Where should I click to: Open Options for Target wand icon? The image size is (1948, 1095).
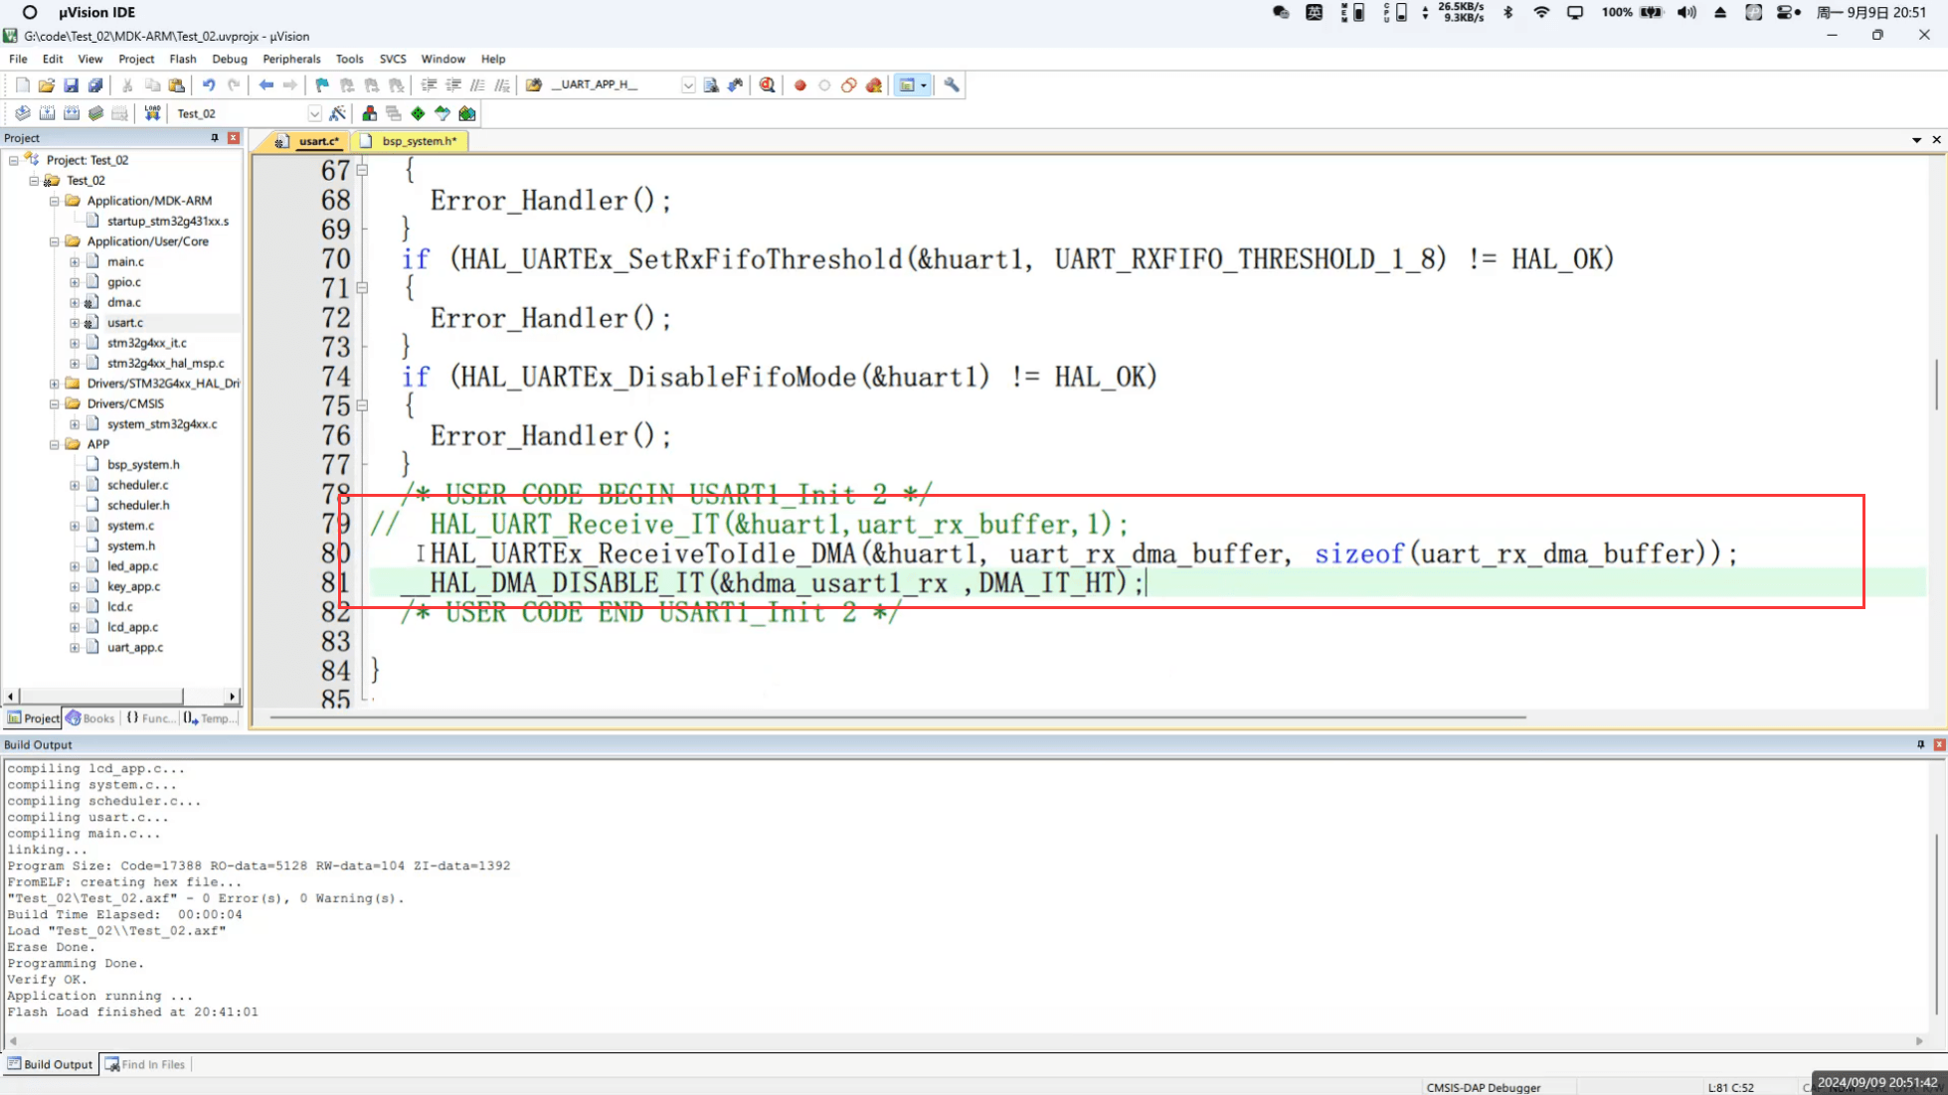[x=338, y=113]
